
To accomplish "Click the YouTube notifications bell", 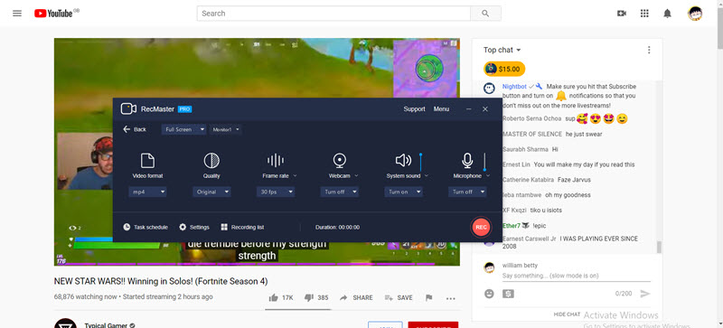I will coord(667,14).
